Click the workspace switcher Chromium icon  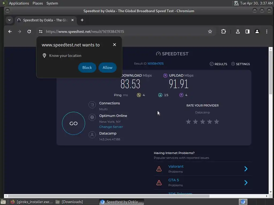click(x=243, y=202)
